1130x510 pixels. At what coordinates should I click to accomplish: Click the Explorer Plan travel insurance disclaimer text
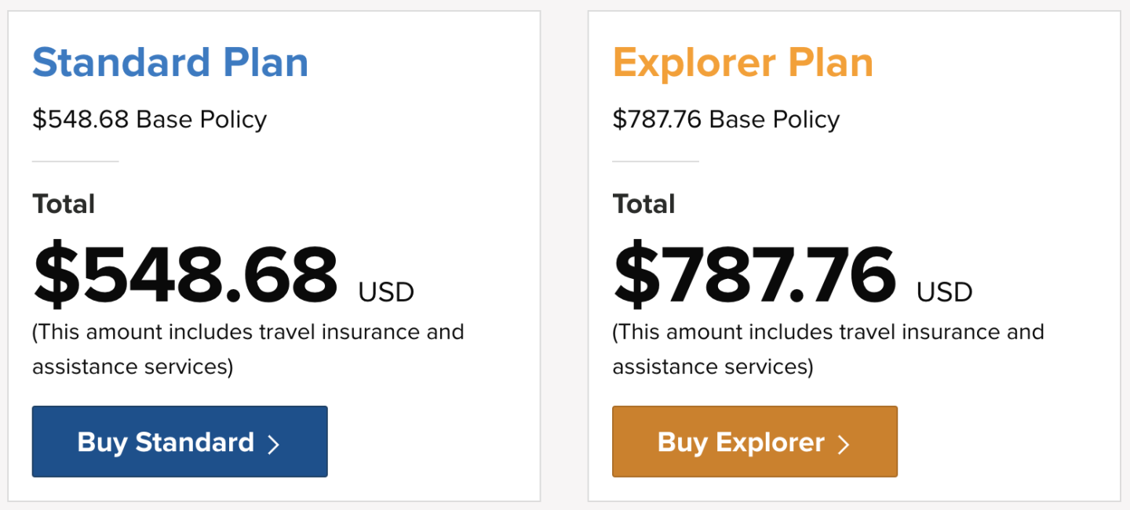pos(828,349)
